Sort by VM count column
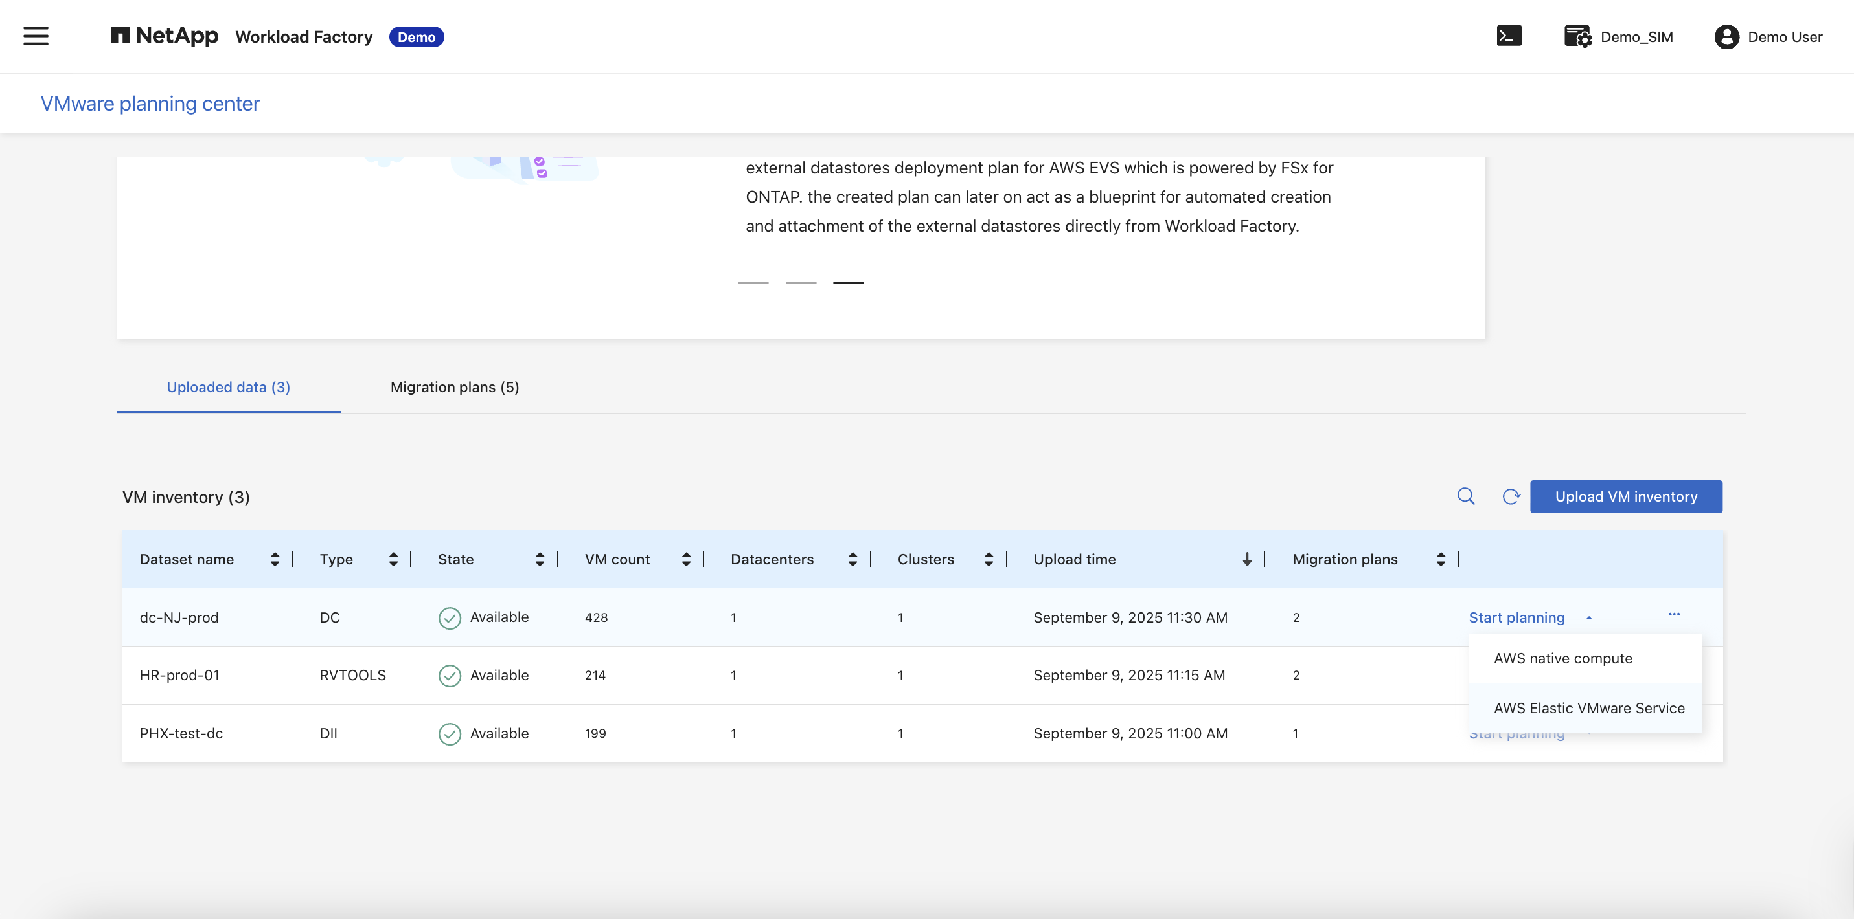This screenshot has width=1854, height=919. 686,559
